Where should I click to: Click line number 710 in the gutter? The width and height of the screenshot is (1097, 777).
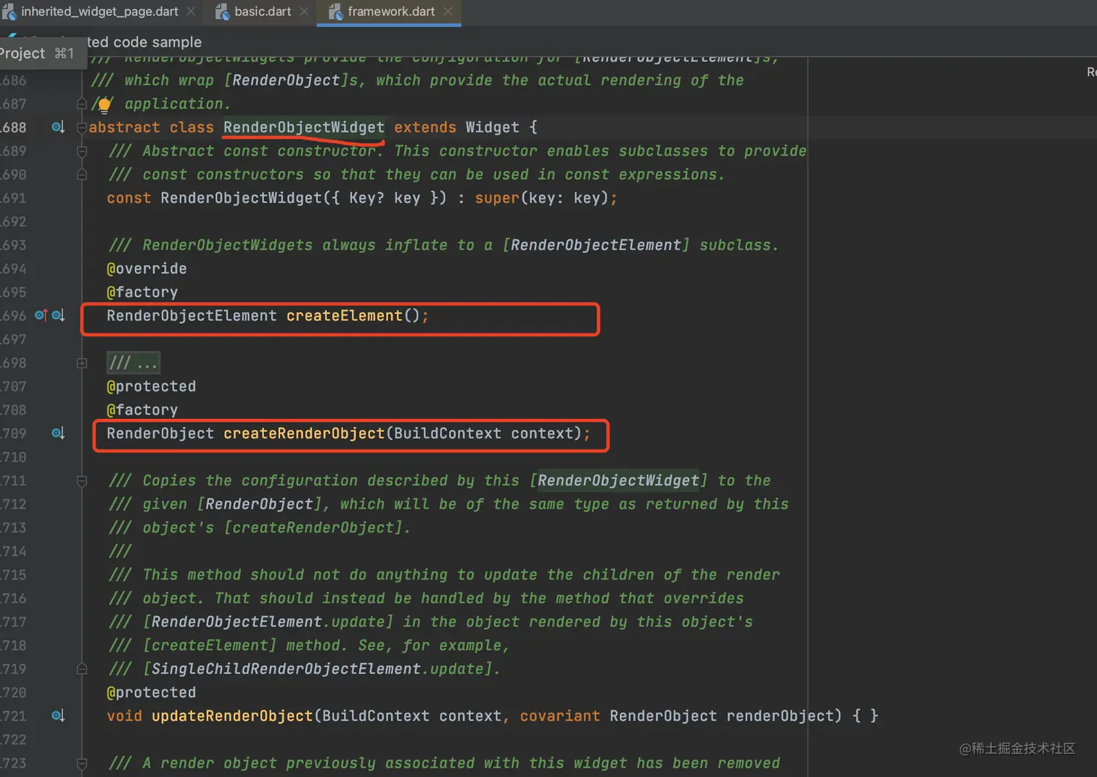click(13, 457)
